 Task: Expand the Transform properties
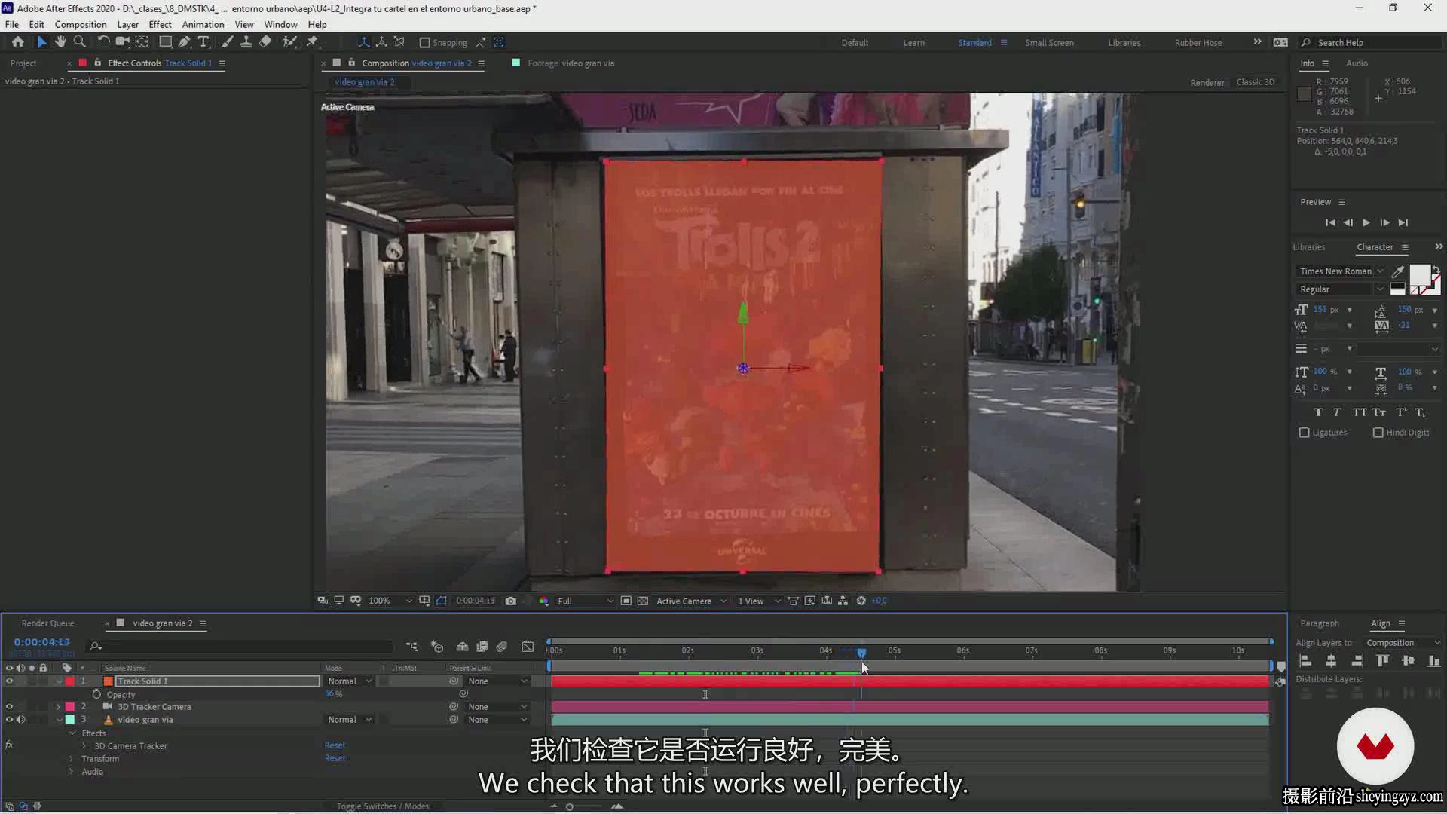point(72,759)
